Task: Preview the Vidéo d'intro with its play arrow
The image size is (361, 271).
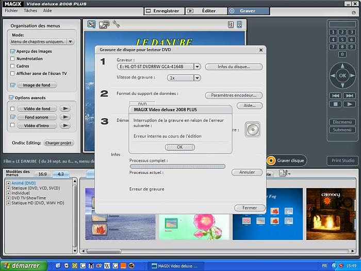Action: pyautogui.click(x=65, y=125)
